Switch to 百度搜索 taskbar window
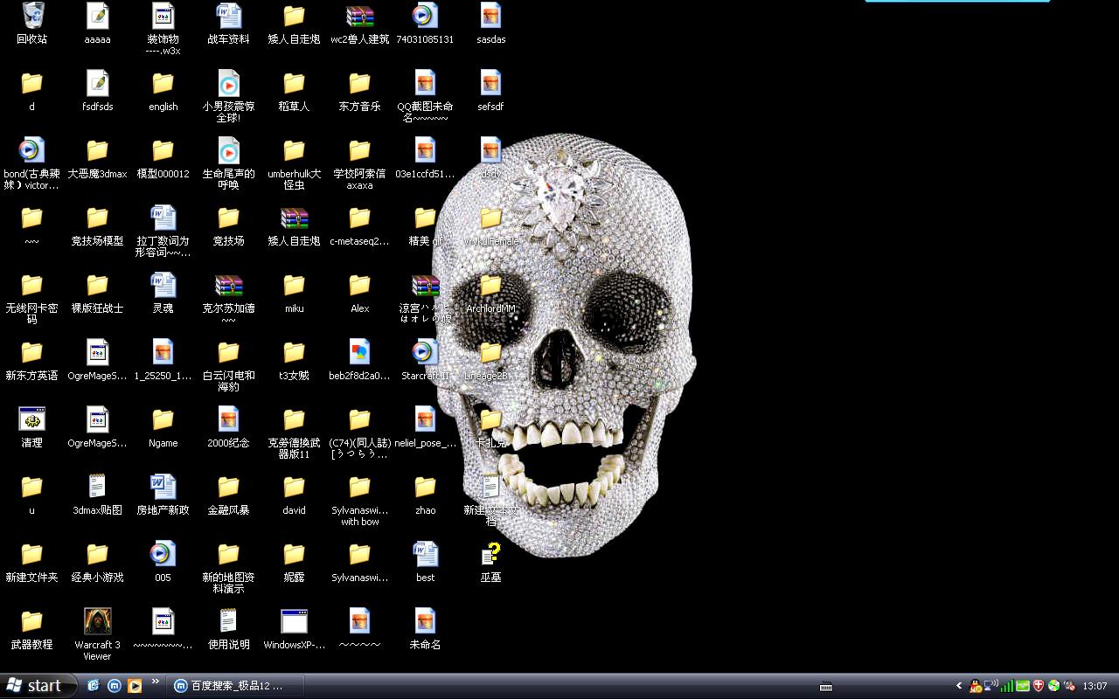This screenshot has height=699, width=1119. pyautogui.click(x=236, y=686)
